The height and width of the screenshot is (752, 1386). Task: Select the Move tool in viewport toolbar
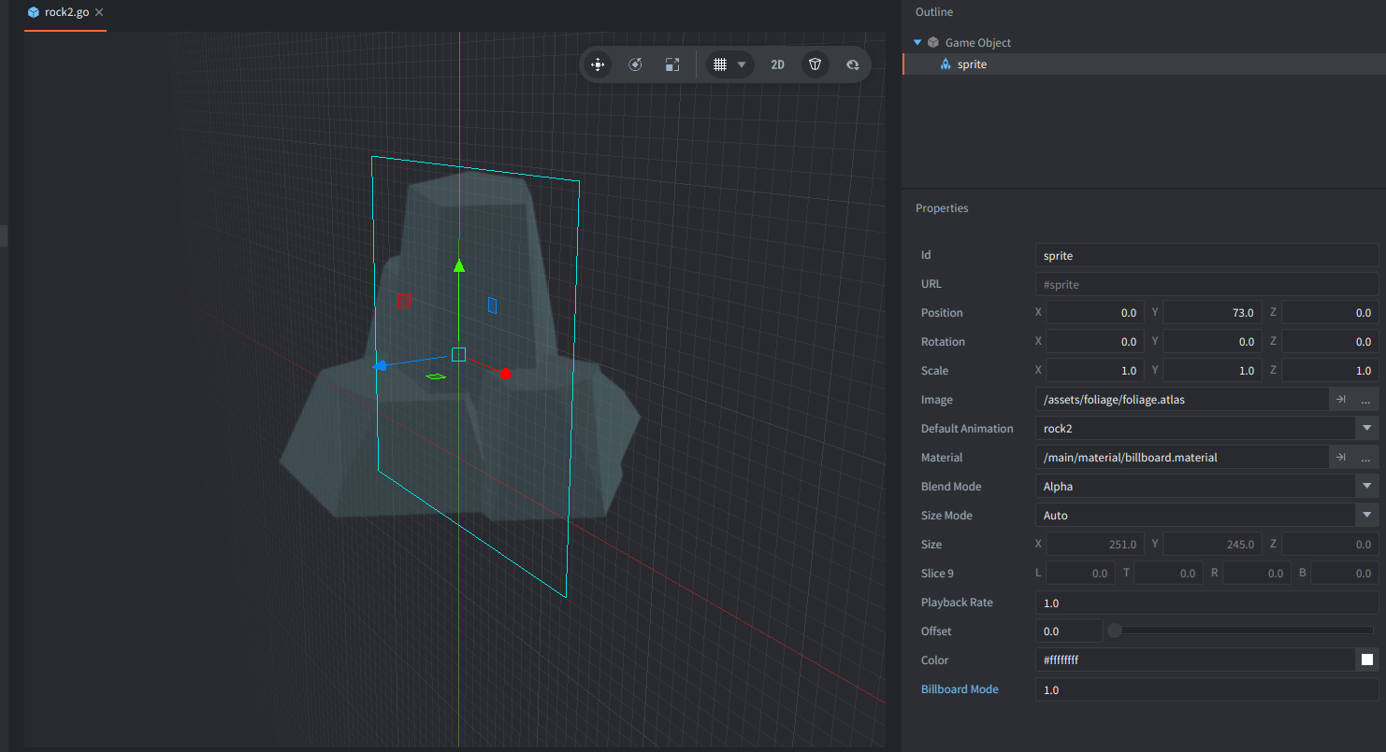pos(597,64)
